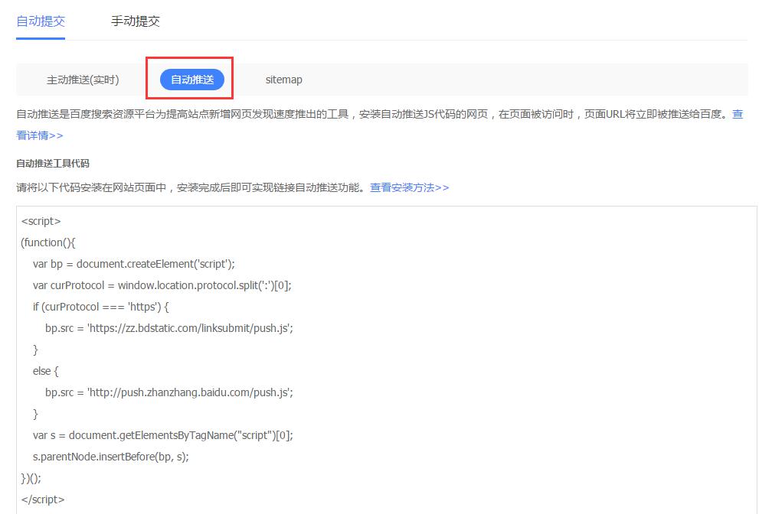Viewport: 759px width, 514px height.
Task: Click the s.parentNode.insertBefore(bp, s) line
Action: [x=111, y=457]
